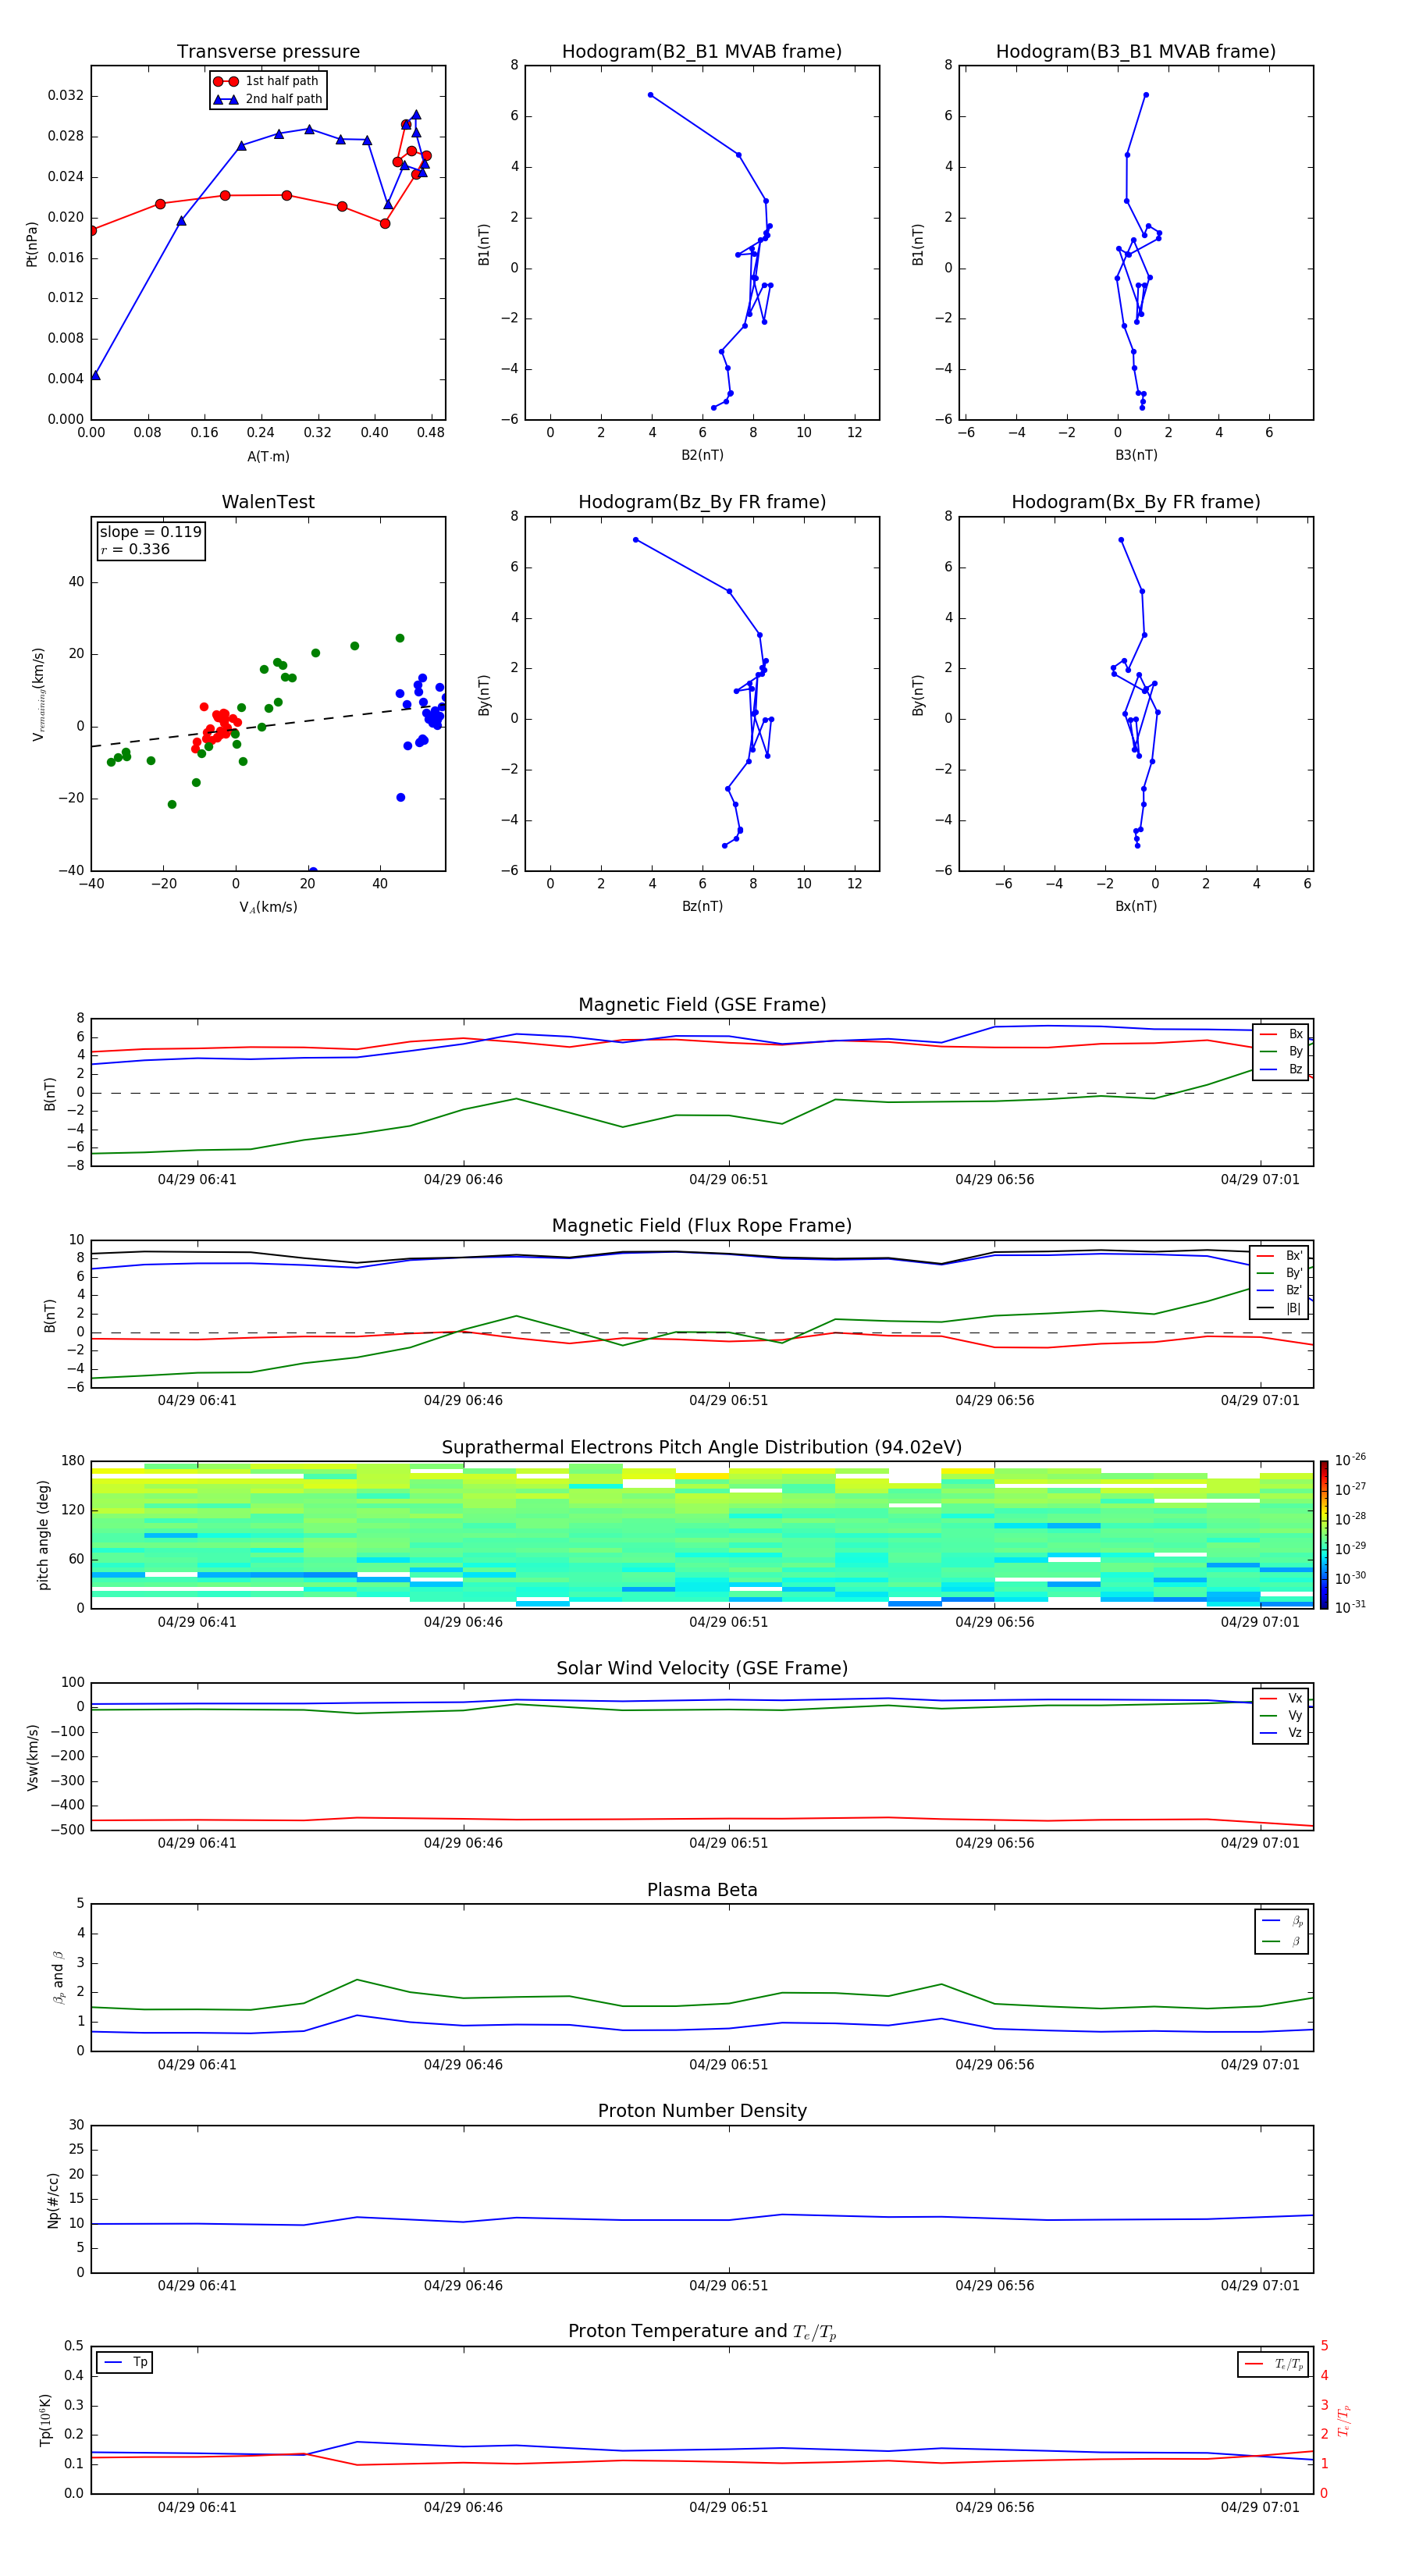The height and width of the screenshot is (2576, 1405).
Task: Click '04/29 07:01' tick under proton temperature panel
Action: (x=1260, y=2508)
